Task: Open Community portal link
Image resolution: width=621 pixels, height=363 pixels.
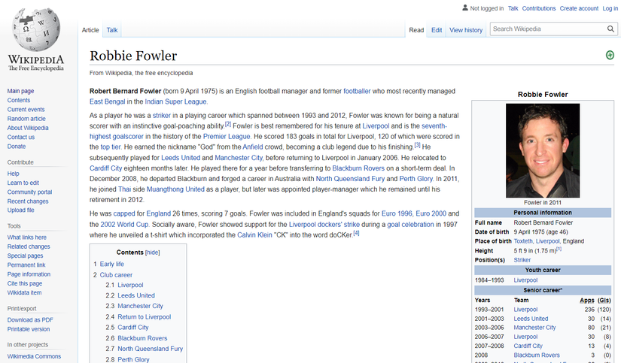Action: click(x=29, y=192)
